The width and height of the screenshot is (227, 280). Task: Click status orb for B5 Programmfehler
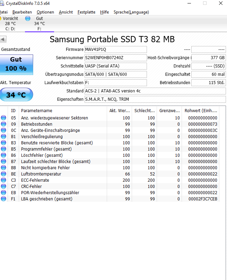(3, 149)
